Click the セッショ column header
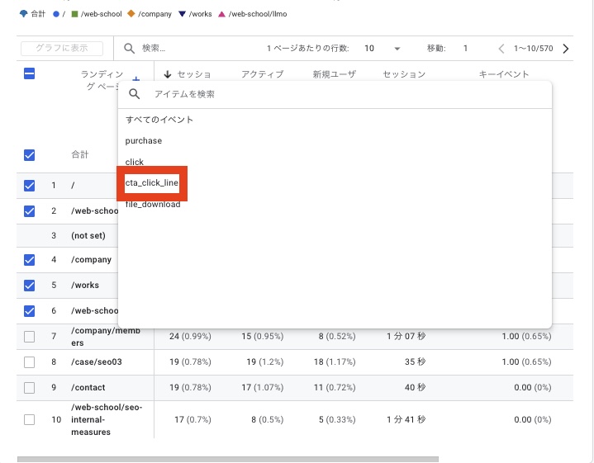594x463 pixels. (x=194, y=74)
